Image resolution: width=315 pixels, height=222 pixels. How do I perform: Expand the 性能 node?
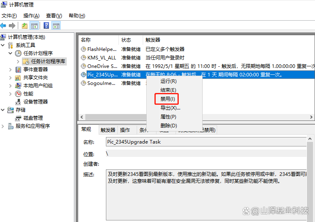[11, 94]
